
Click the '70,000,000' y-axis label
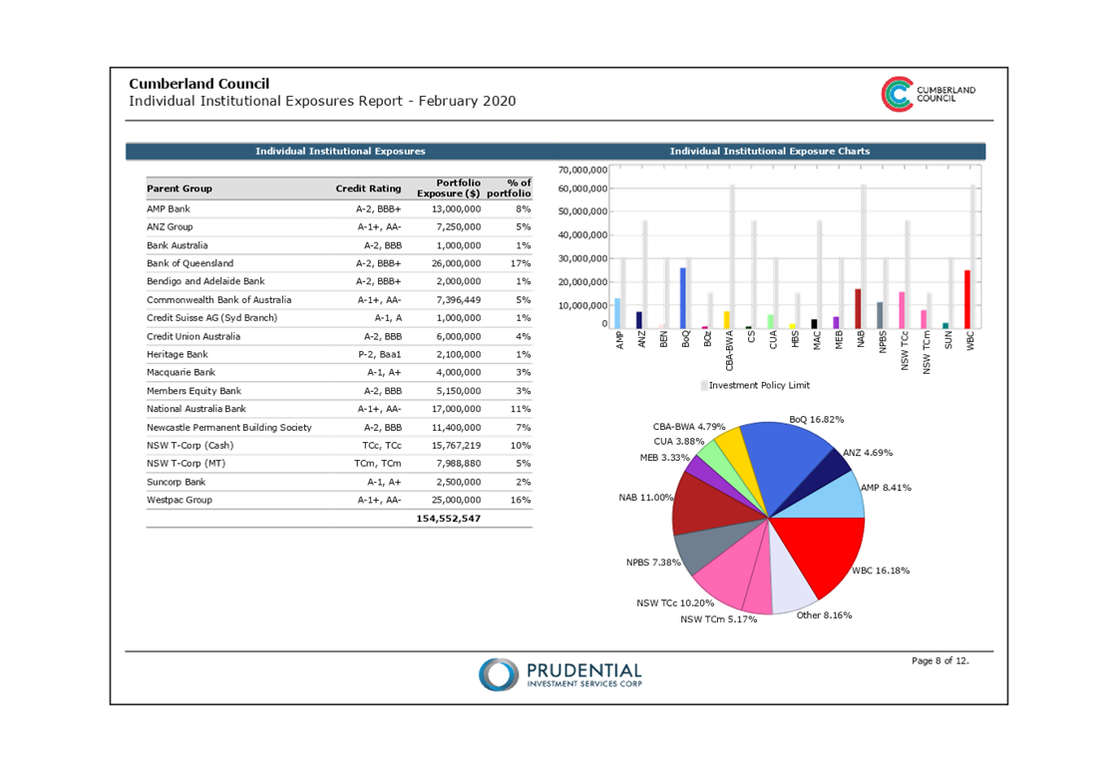(582, 170)
